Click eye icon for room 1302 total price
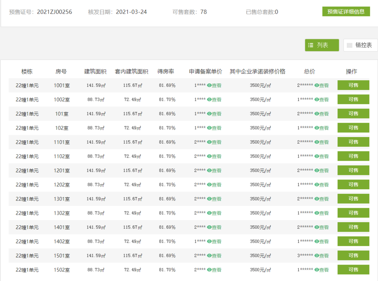 (x=316, y=213)
